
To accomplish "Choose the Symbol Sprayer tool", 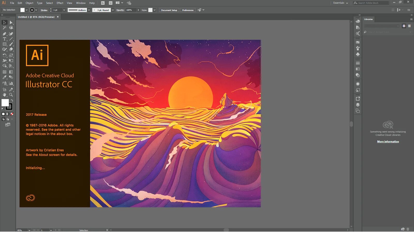I will pyautogui.click(x=4, y=83).
